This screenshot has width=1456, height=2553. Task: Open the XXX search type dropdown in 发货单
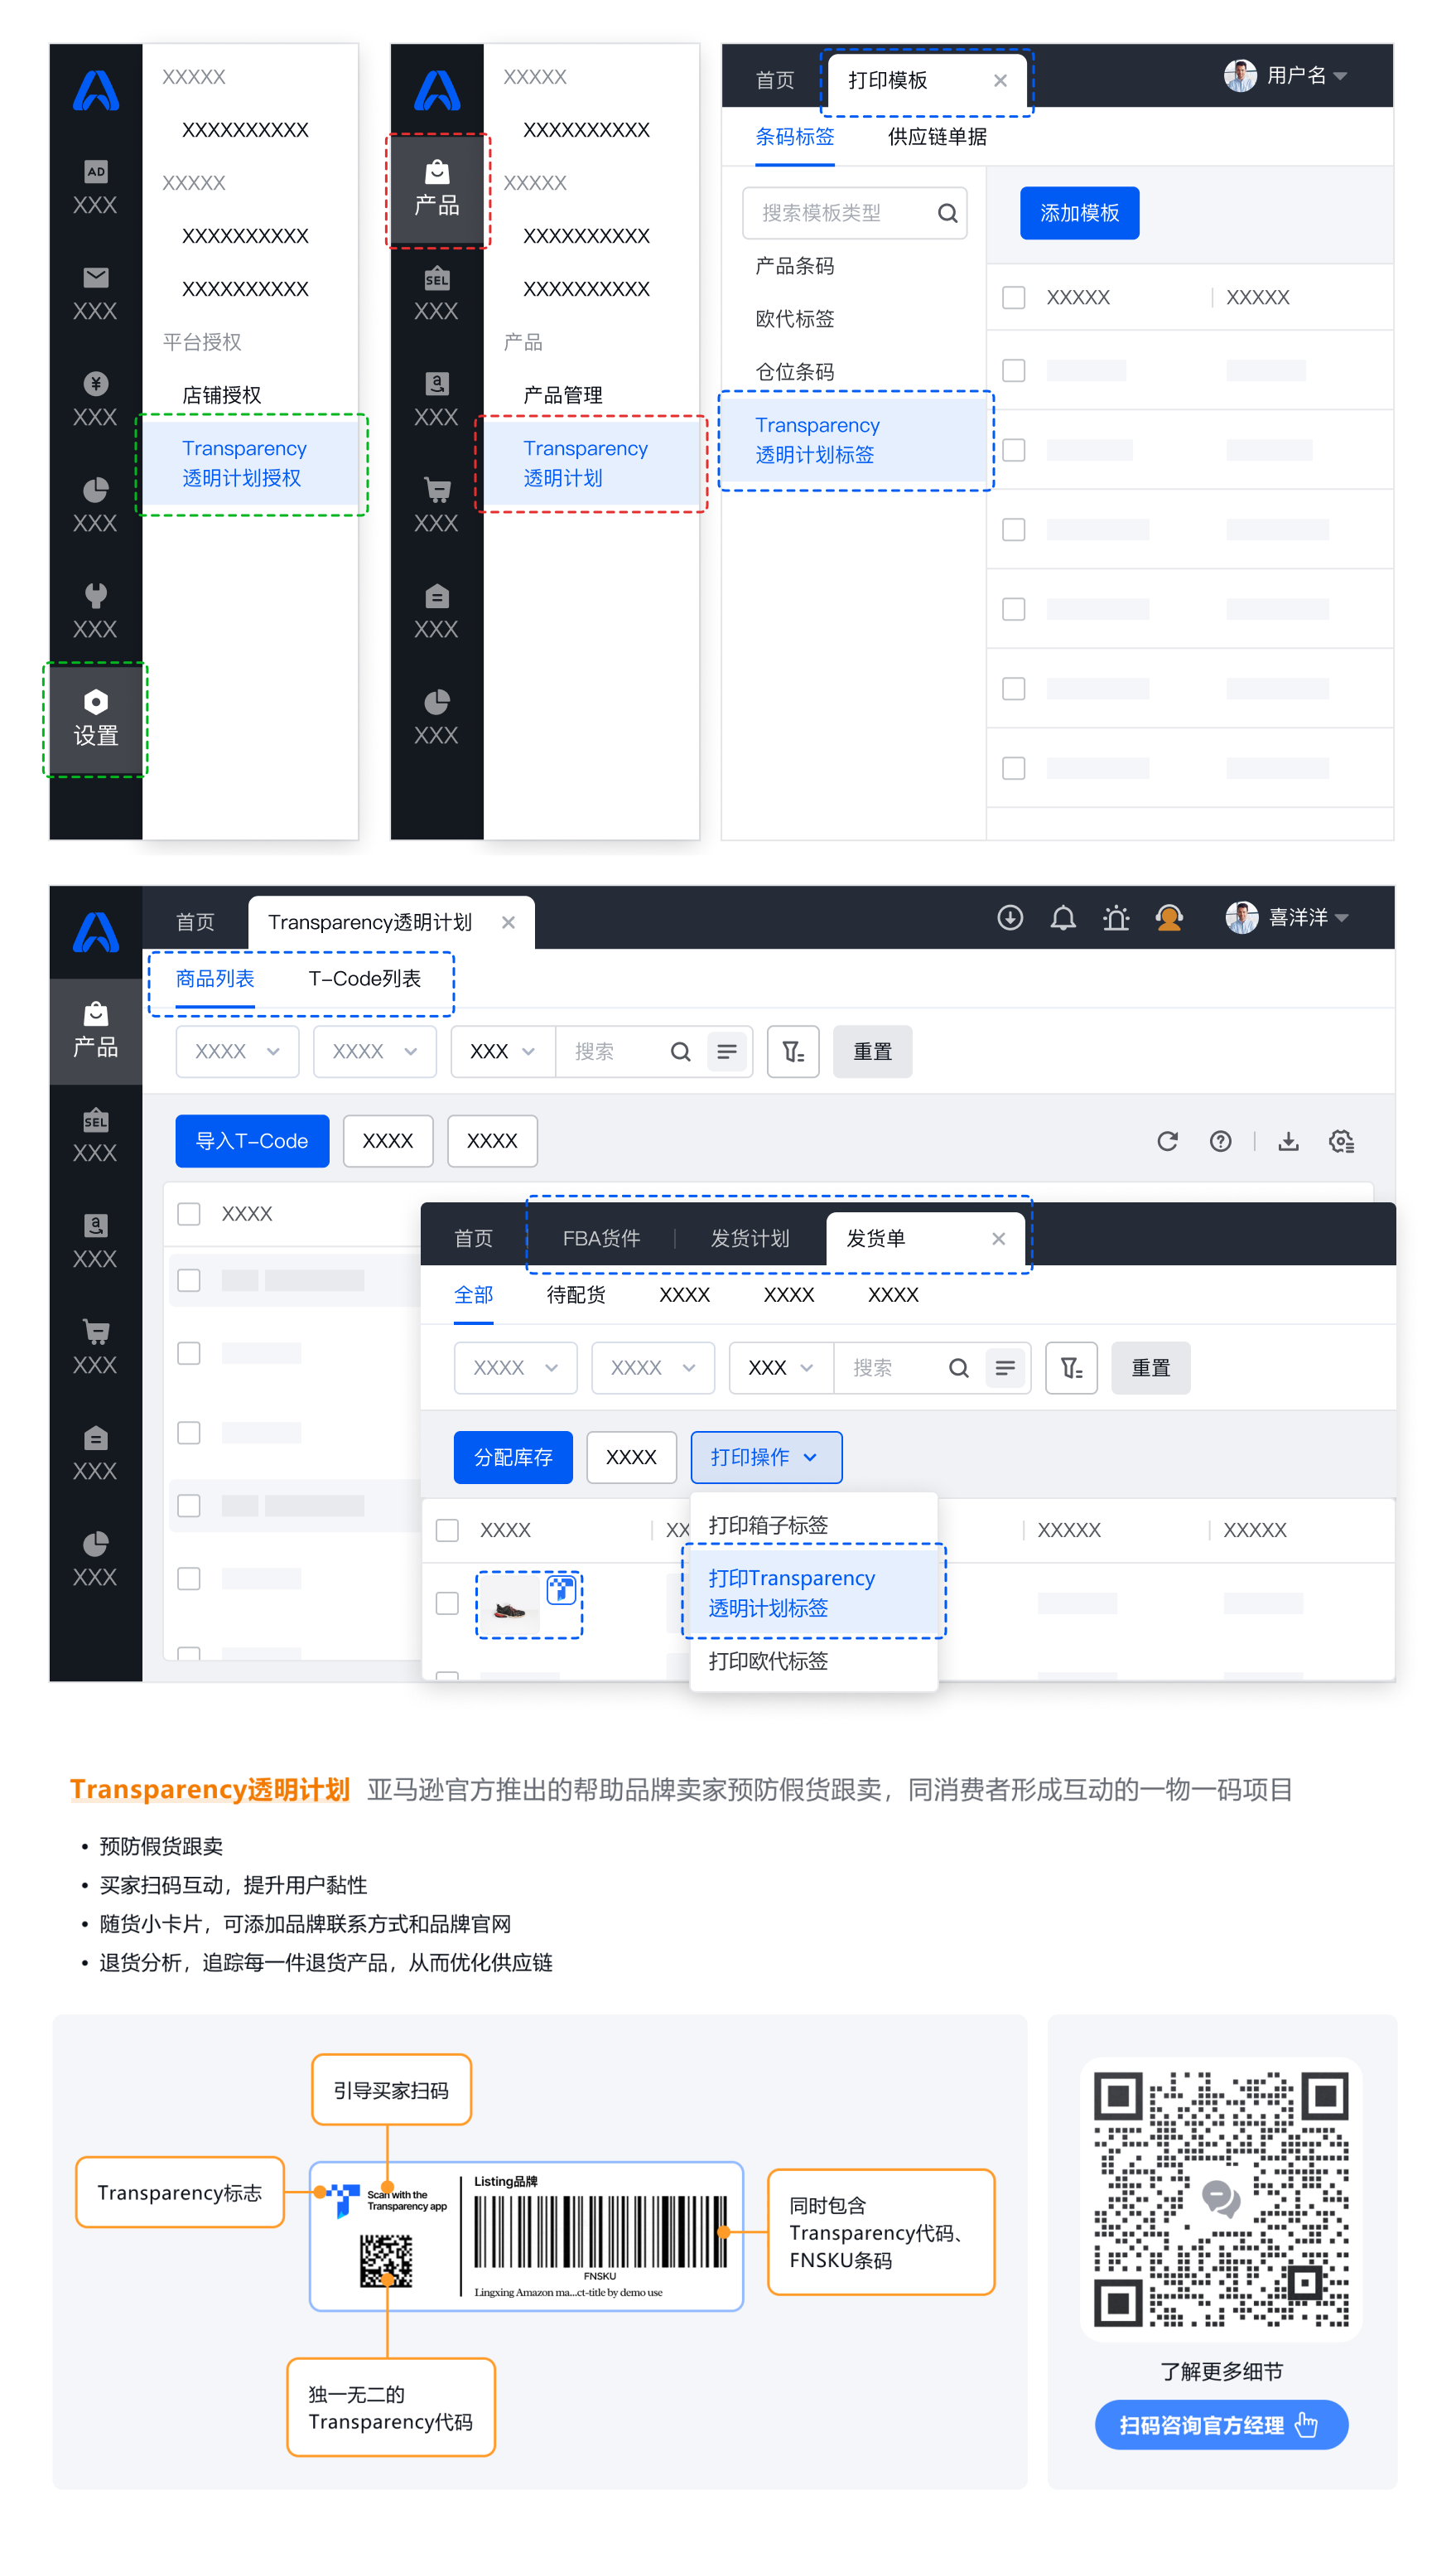click(781, 1367)
